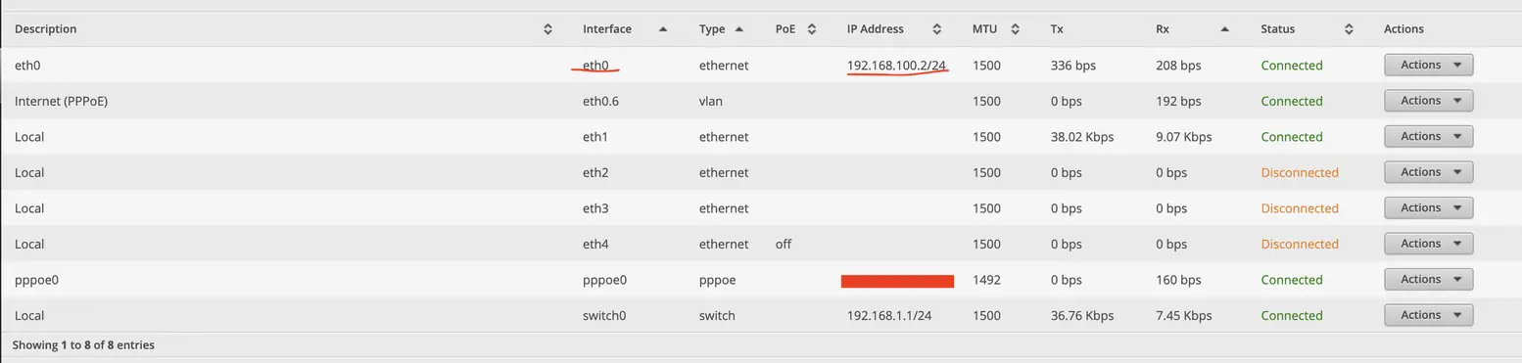1522x363 pixels.
Task: Open Actions menu for switch0
Action: click(x=1428, y=315)
